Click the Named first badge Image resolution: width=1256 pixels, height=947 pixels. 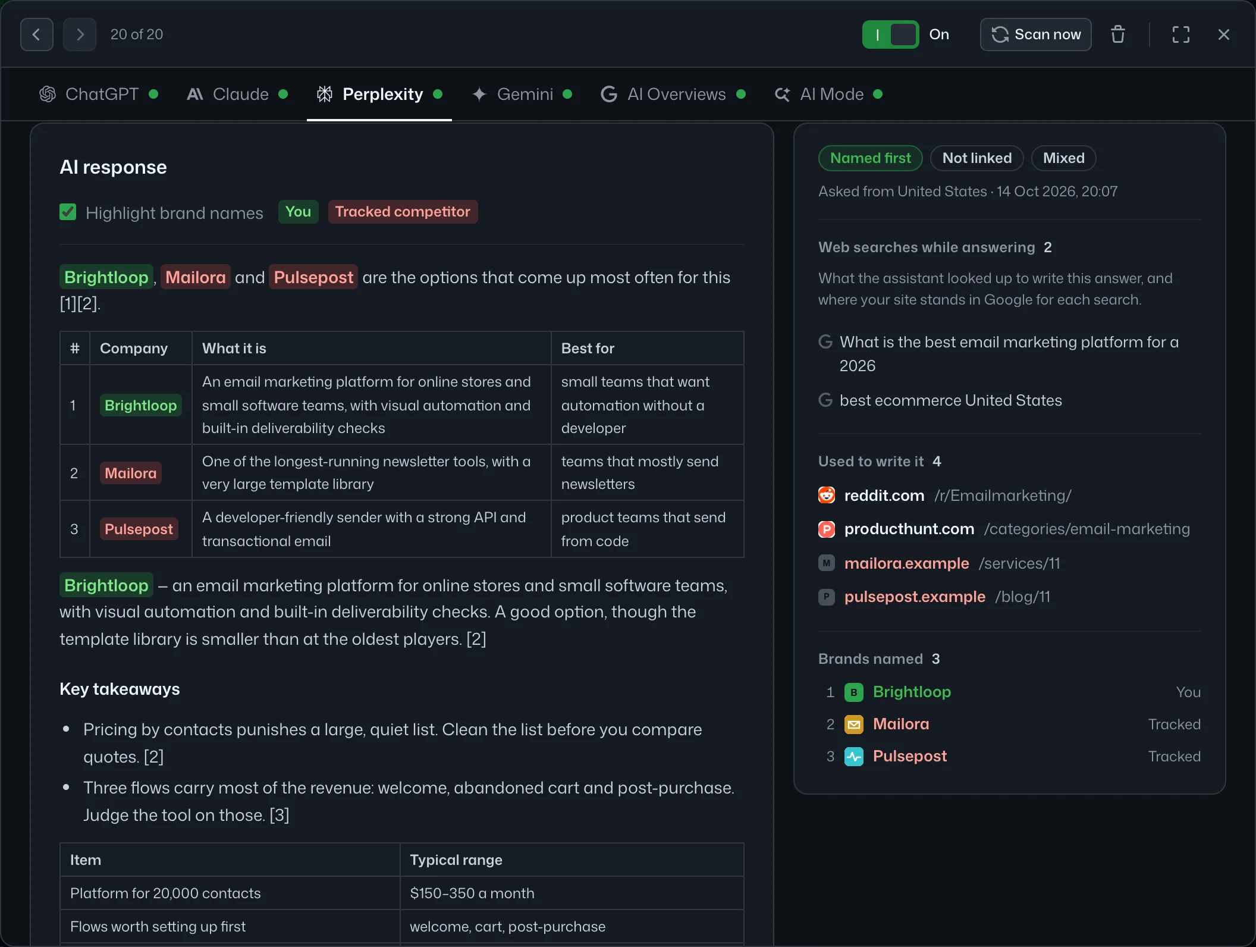[871, 158]
